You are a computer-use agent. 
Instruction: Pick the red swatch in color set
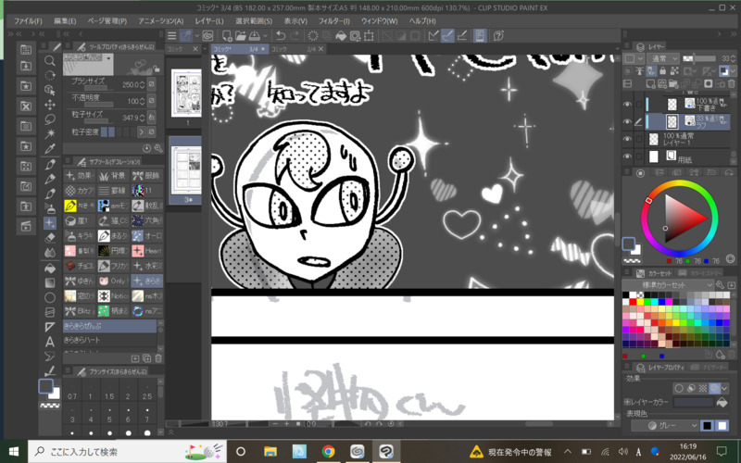[633, 302]
